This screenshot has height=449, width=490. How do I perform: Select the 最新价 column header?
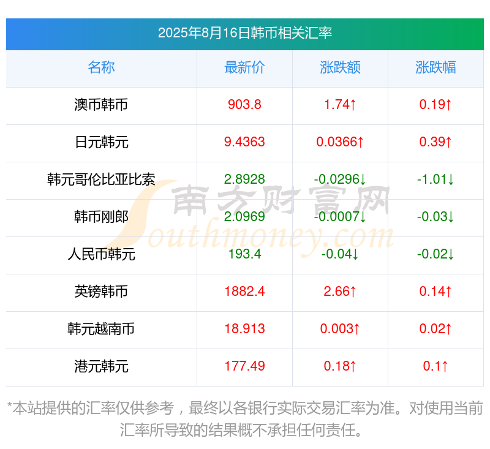coord(244,67)
